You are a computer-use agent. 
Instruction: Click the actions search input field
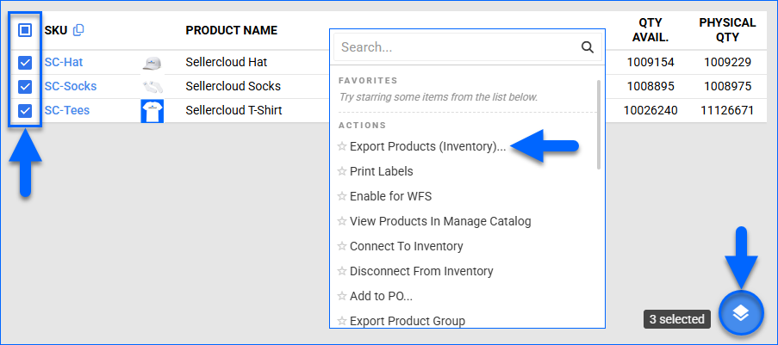click(457, 47)
